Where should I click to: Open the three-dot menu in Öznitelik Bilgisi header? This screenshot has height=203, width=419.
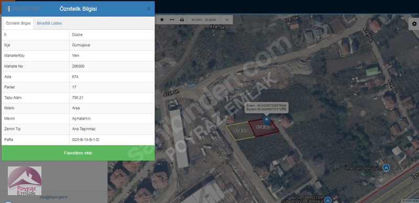click(x=9, y=9)
